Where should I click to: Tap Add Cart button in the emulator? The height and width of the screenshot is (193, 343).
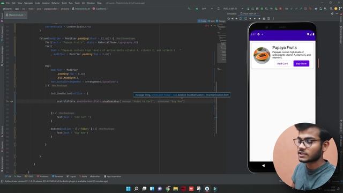[282, 63]
